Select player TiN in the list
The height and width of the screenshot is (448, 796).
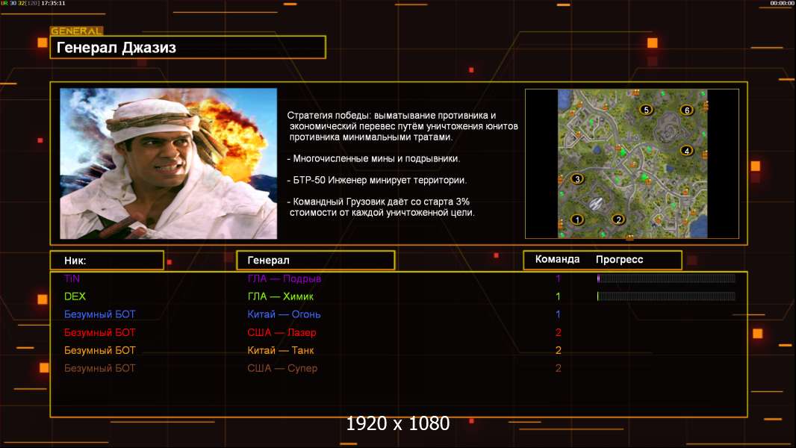(72, 279)
